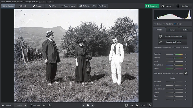Viewport: 193px width, 108px height.
Task: Click the Exposition slider handle
Action: [x=174, y=82]
